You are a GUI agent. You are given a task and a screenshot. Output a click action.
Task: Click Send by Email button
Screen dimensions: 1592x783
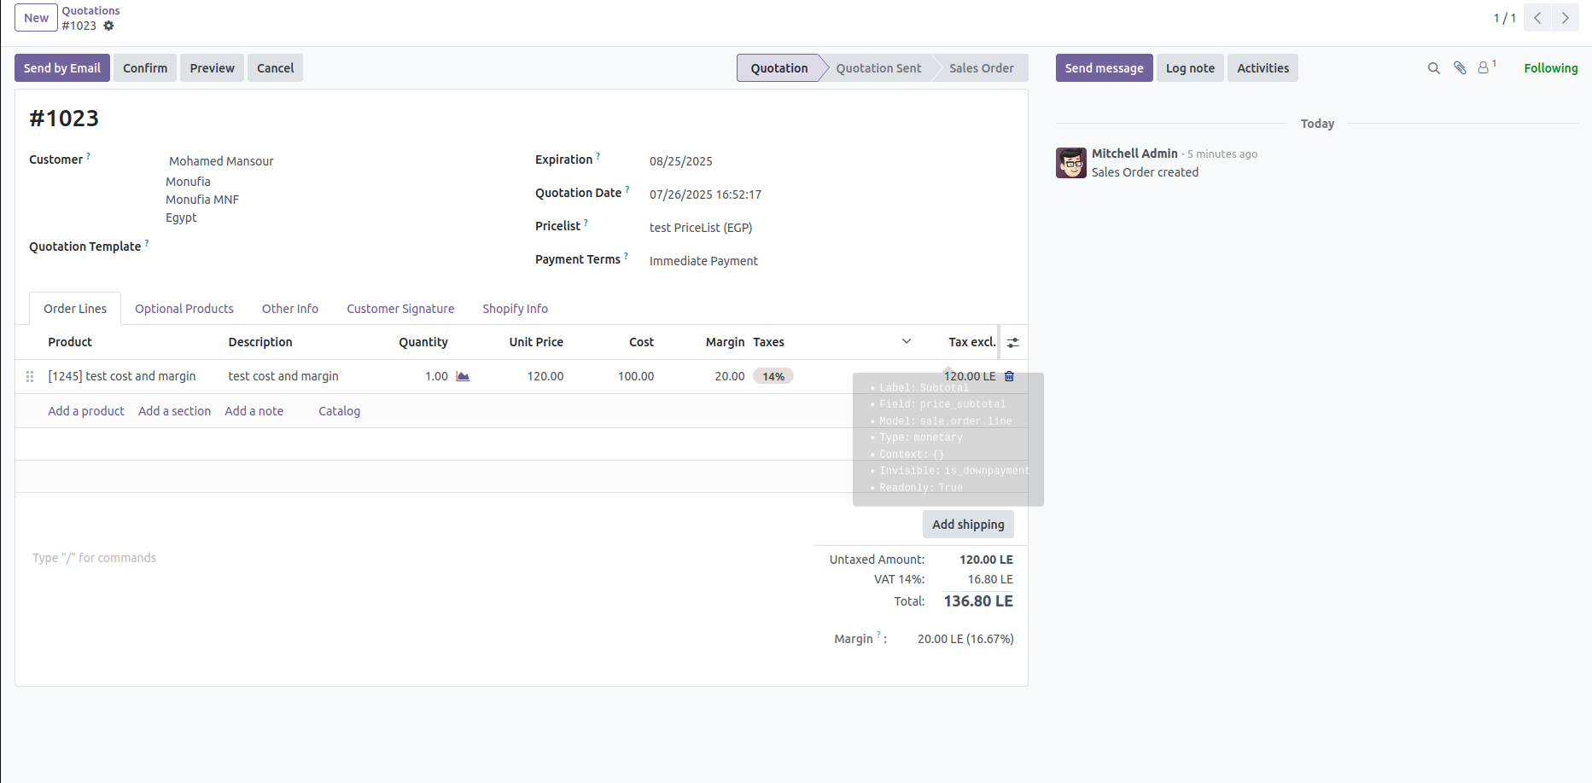pyautogui.click(x=62, y=68)
